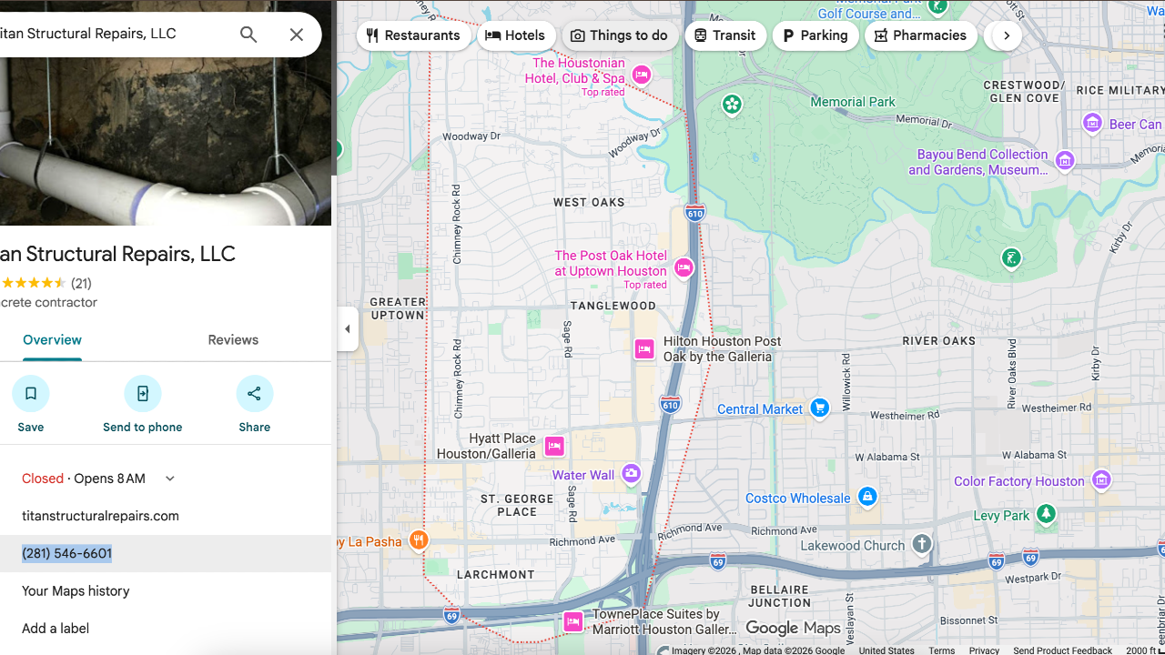Open the Terms footer link
Image resolution: width=1165 pixels, height=655 pixels.
[941, 650]
